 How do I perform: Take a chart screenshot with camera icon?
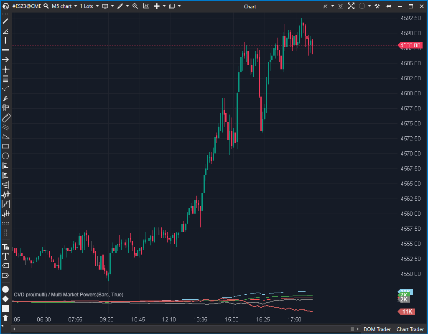pyautogui.click(x=340, y=6)
